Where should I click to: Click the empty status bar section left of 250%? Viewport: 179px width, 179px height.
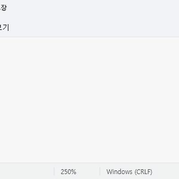[x=27, y=171]
